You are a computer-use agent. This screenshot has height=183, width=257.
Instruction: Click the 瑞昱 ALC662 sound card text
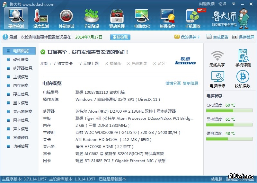(120, 154)
